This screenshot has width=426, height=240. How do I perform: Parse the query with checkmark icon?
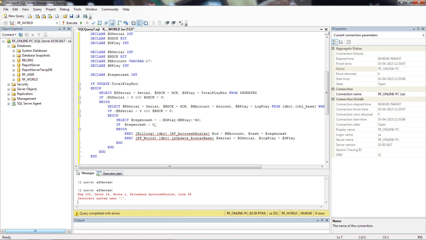pyautogui.click(x=93, y=23)
